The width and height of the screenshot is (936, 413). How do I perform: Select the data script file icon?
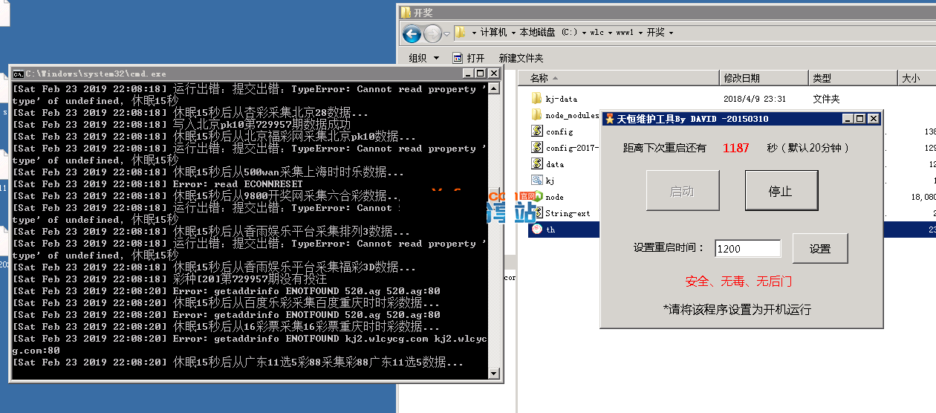[537, 164]
